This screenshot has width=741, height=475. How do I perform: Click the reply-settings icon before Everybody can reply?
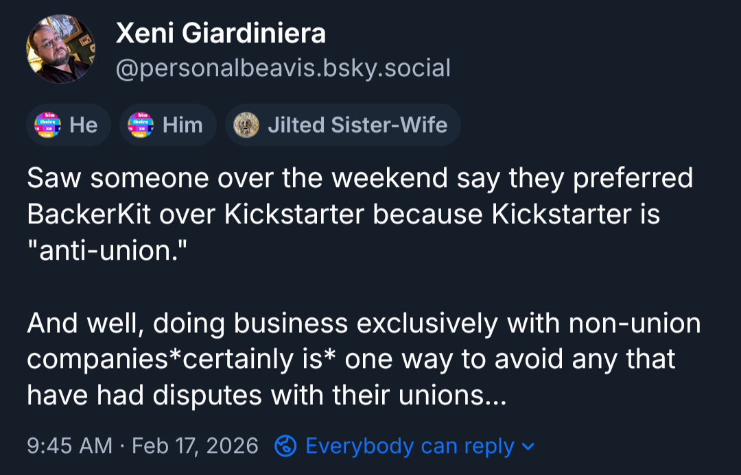click(285, 446)
